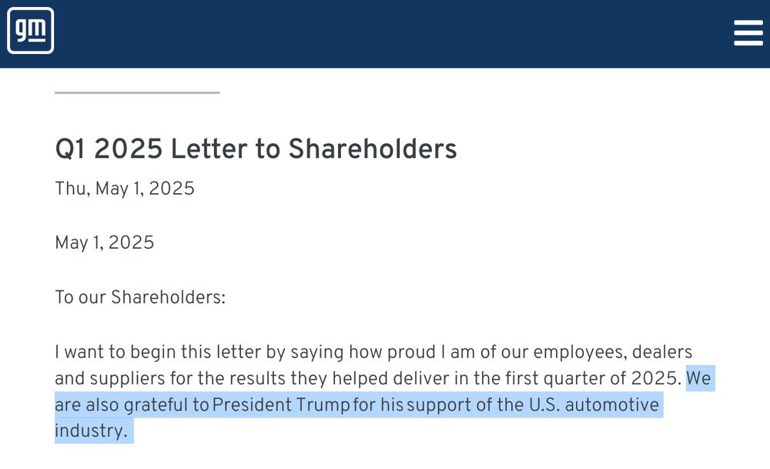Click the highlighted word 'industry.'
The image size is (770, 469).
[x=91, y=430]
